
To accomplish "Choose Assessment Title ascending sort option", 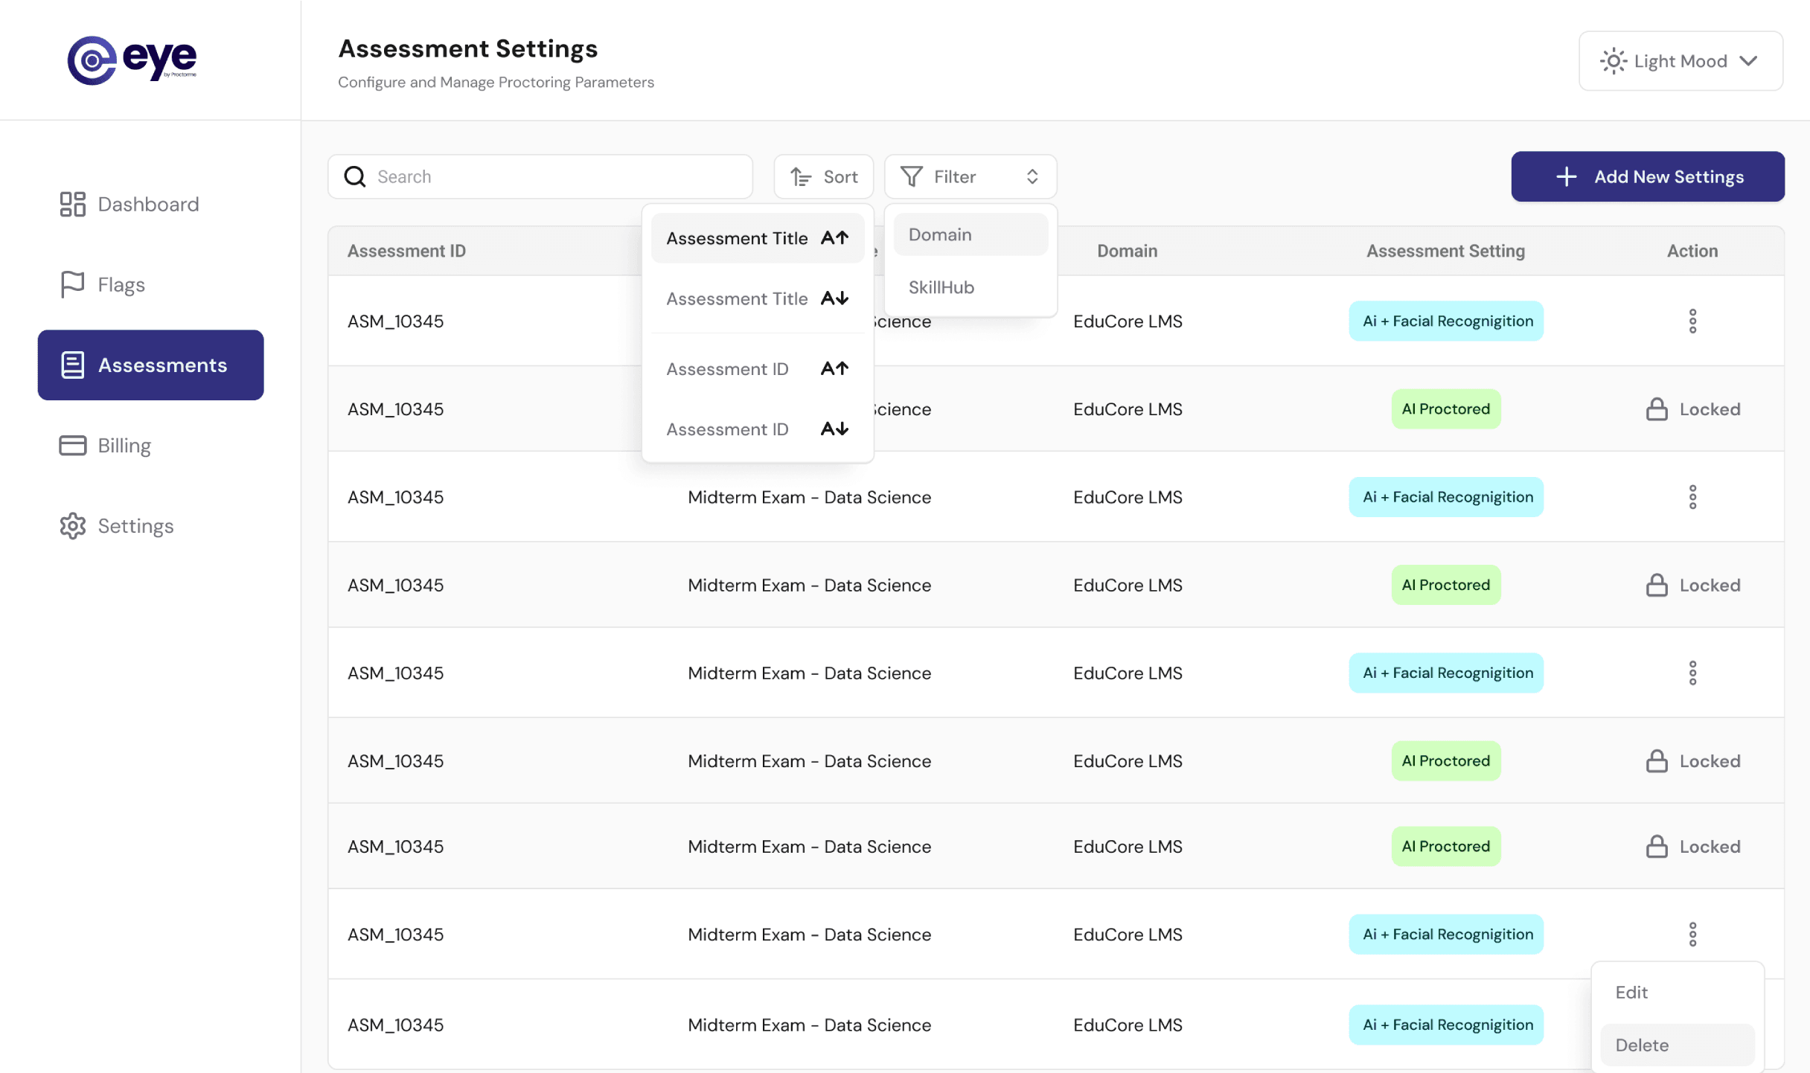I will point(756,237).
